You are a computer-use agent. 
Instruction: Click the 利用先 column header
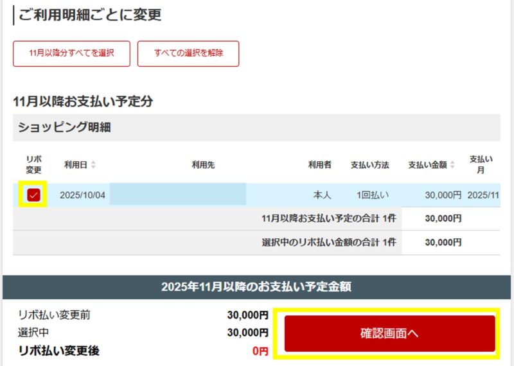coord(203,165)
